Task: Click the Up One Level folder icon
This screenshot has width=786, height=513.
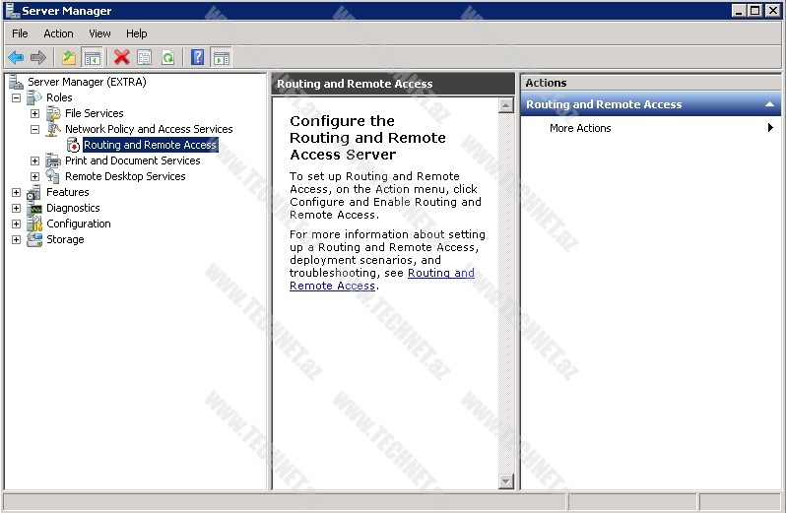Action: (68, 58)
